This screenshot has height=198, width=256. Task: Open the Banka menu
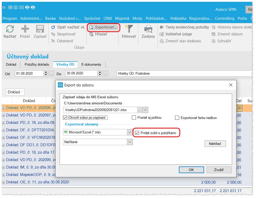pos(50,18)
